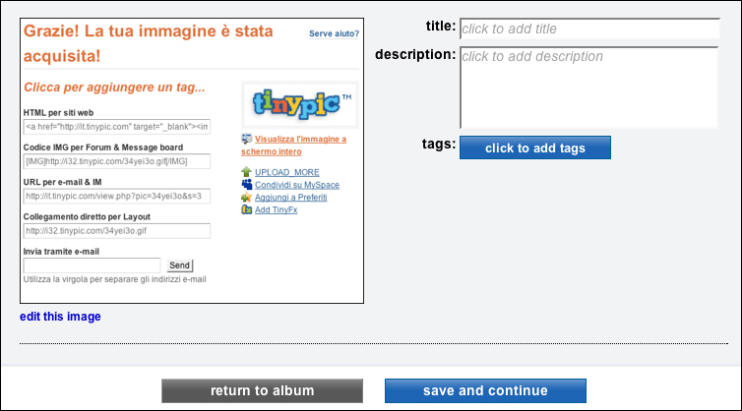Click the click to add tags button
742x411 pixels.
point(535,148)
